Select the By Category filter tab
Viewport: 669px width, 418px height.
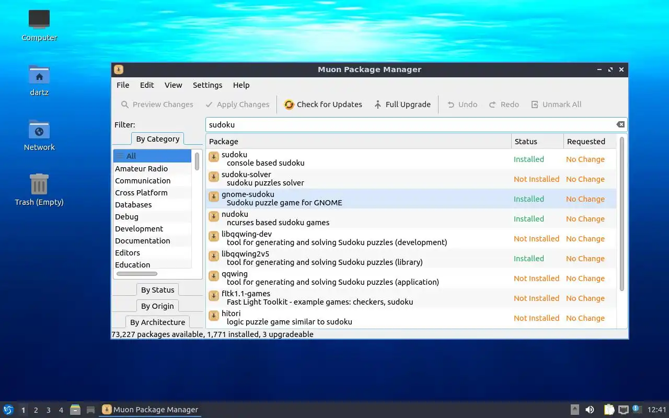[158, 139]
